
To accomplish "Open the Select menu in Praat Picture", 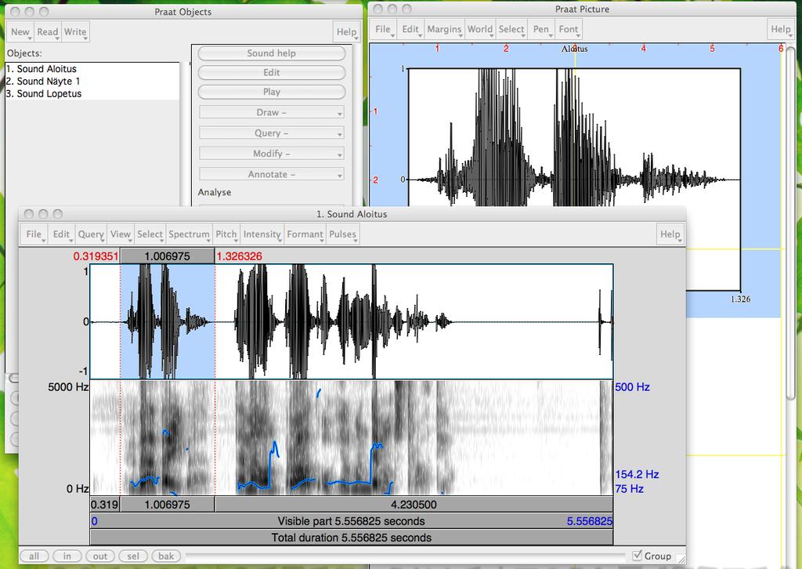I will 511,29.
